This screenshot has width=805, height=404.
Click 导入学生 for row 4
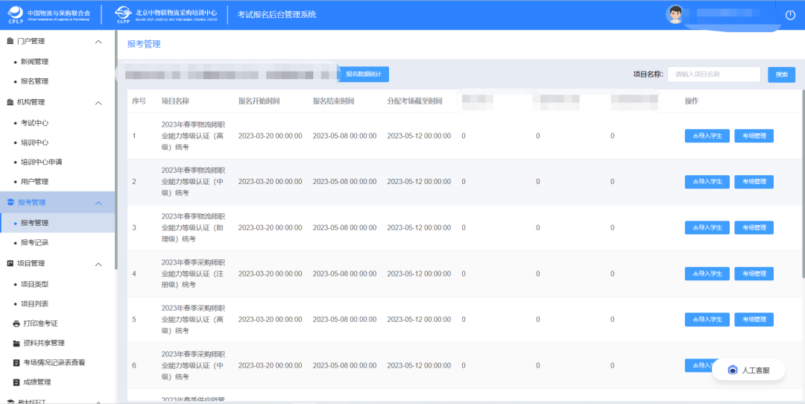click(x=707, y=274)
